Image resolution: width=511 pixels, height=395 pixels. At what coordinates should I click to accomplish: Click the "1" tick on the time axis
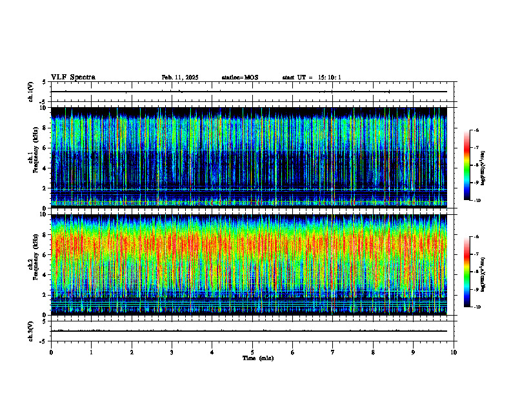pyautogui.click(x=91, y=352)
